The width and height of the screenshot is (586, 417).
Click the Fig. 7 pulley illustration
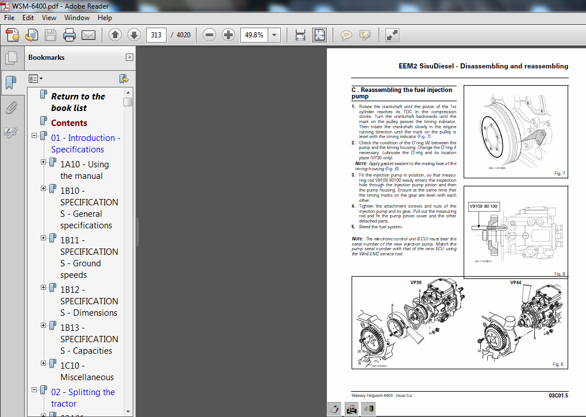pos(515,132)
